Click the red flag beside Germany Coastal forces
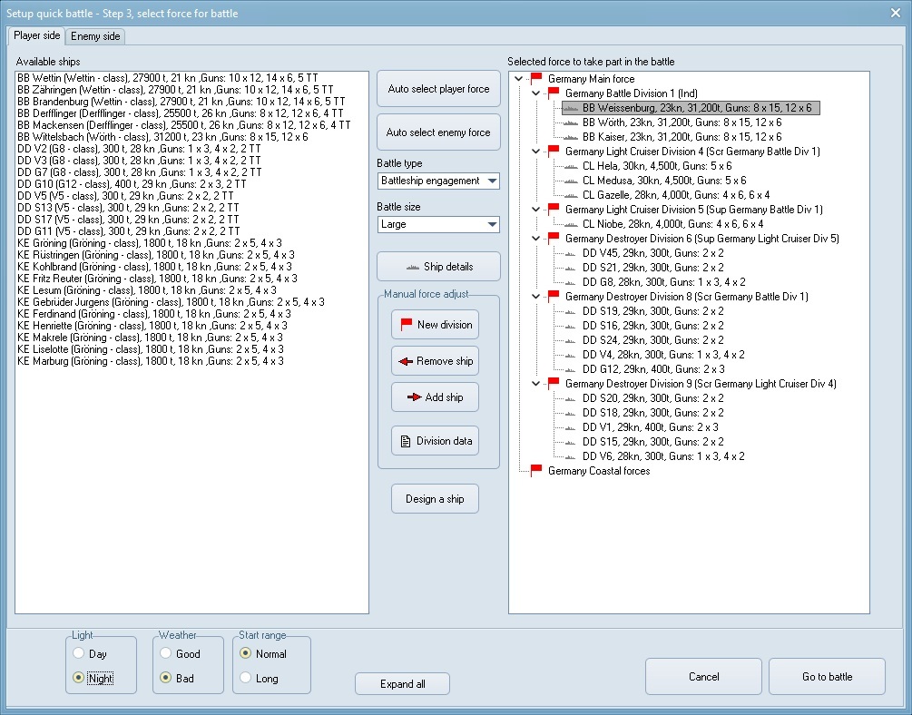 point(535,471)
